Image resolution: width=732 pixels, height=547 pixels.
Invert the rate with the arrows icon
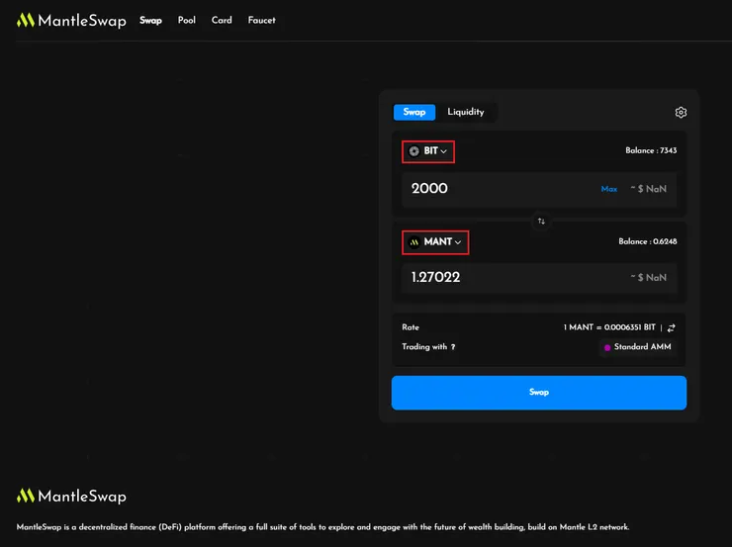pos(672,328)
